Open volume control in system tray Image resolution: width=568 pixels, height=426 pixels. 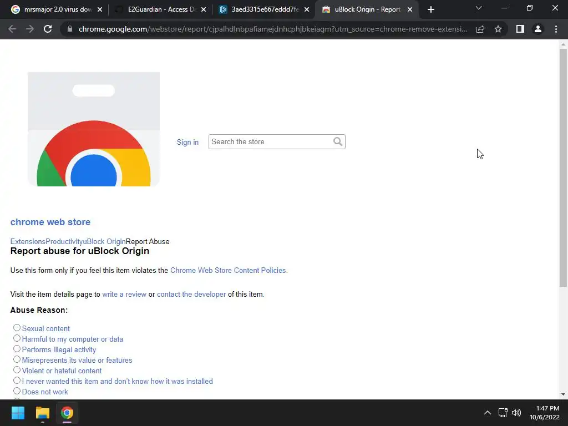[516, 413]
